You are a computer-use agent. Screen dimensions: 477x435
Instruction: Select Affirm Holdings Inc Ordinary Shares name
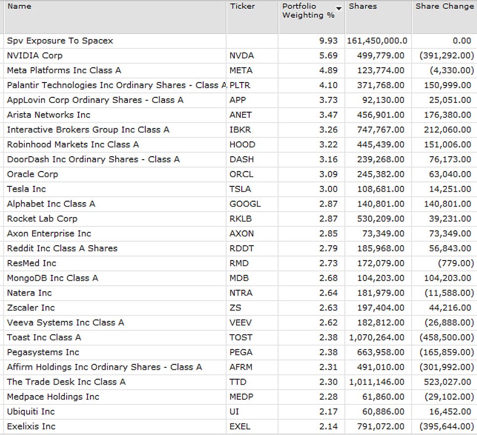click(104, 367)
